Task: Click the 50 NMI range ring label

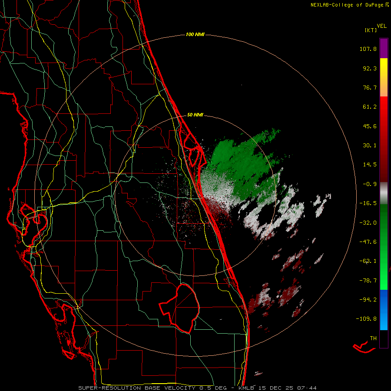Action: click(195, 115)
